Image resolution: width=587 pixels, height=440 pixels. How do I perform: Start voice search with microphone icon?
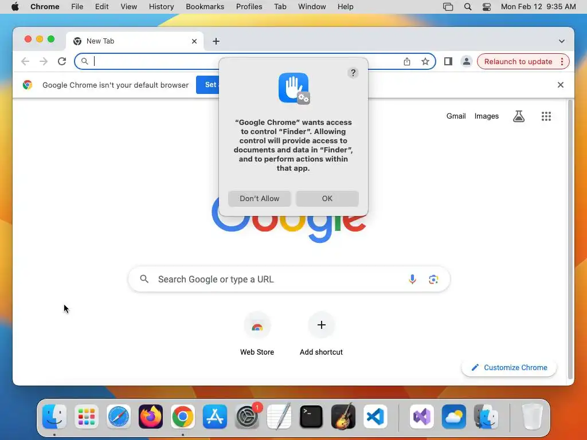point(412,279)
